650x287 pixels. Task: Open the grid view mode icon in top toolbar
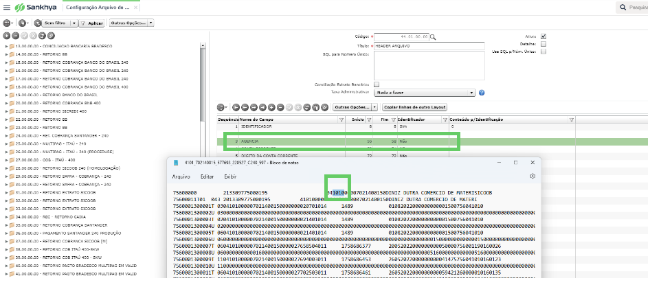7,23
